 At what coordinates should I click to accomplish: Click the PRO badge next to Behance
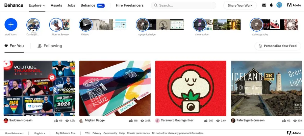pyautogui.click(x=101, y=6)
